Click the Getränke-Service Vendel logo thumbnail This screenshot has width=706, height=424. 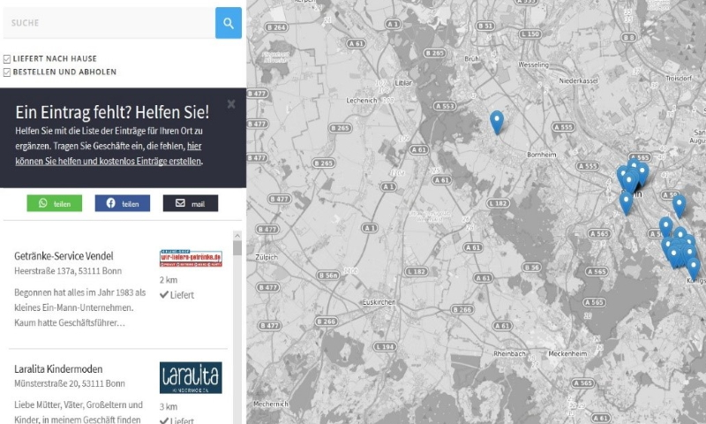tap(191, 258)
